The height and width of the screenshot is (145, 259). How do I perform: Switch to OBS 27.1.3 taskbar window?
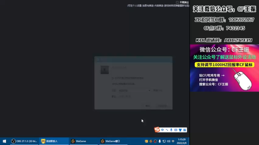point(24,141)
